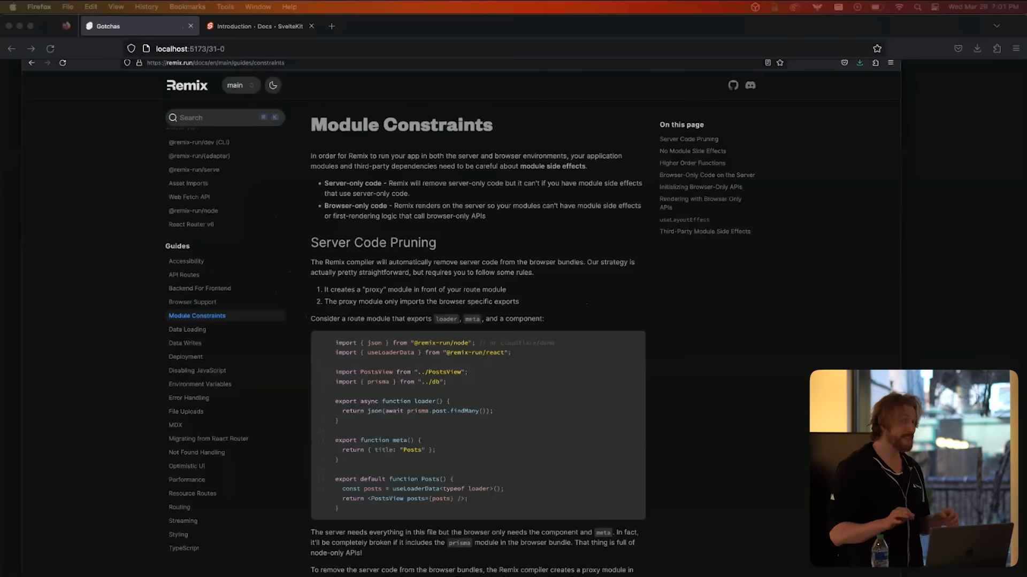Open the React Router v6 sidebar link

pyautogui.click(x=191, y=224)
